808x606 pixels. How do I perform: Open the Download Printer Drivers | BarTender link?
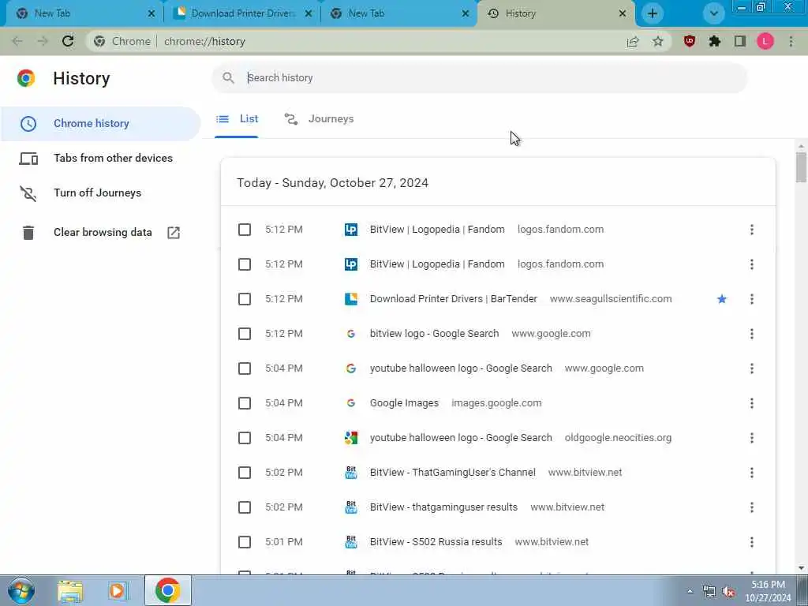point(454,299)
